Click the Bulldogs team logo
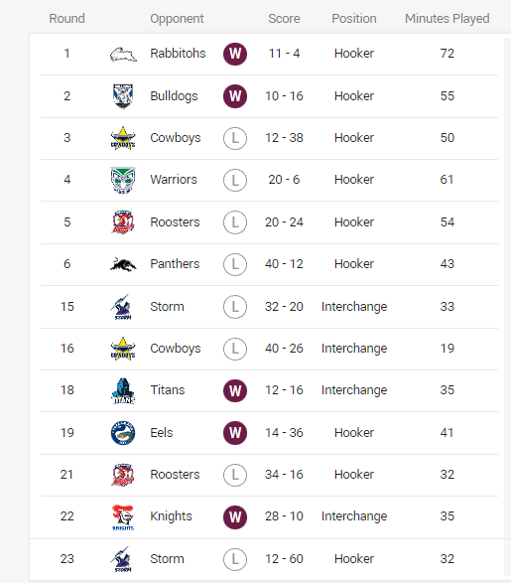This screenshot has width=511, height=583. (123, 96)
